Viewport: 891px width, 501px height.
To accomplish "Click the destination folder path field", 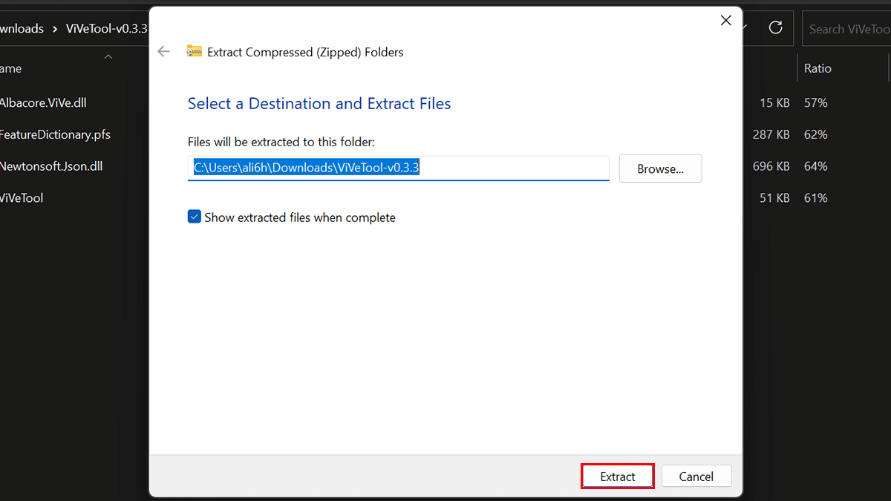I will point(398,168).
